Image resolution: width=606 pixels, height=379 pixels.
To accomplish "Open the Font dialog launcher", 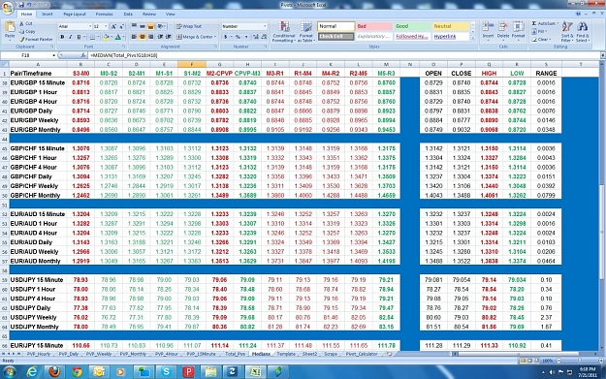I will coord(124,47).
